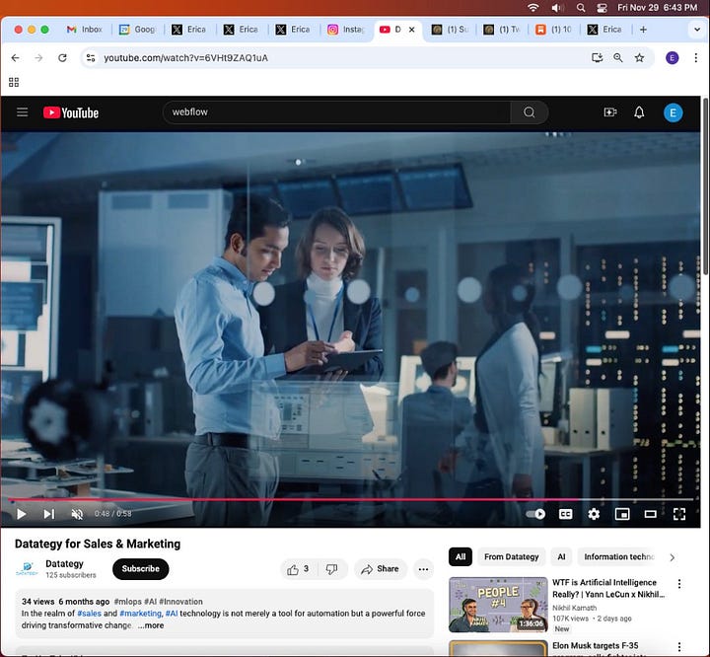The image size is (710, 657).
Task: Unmute the video volume
Action: point(77,514)
